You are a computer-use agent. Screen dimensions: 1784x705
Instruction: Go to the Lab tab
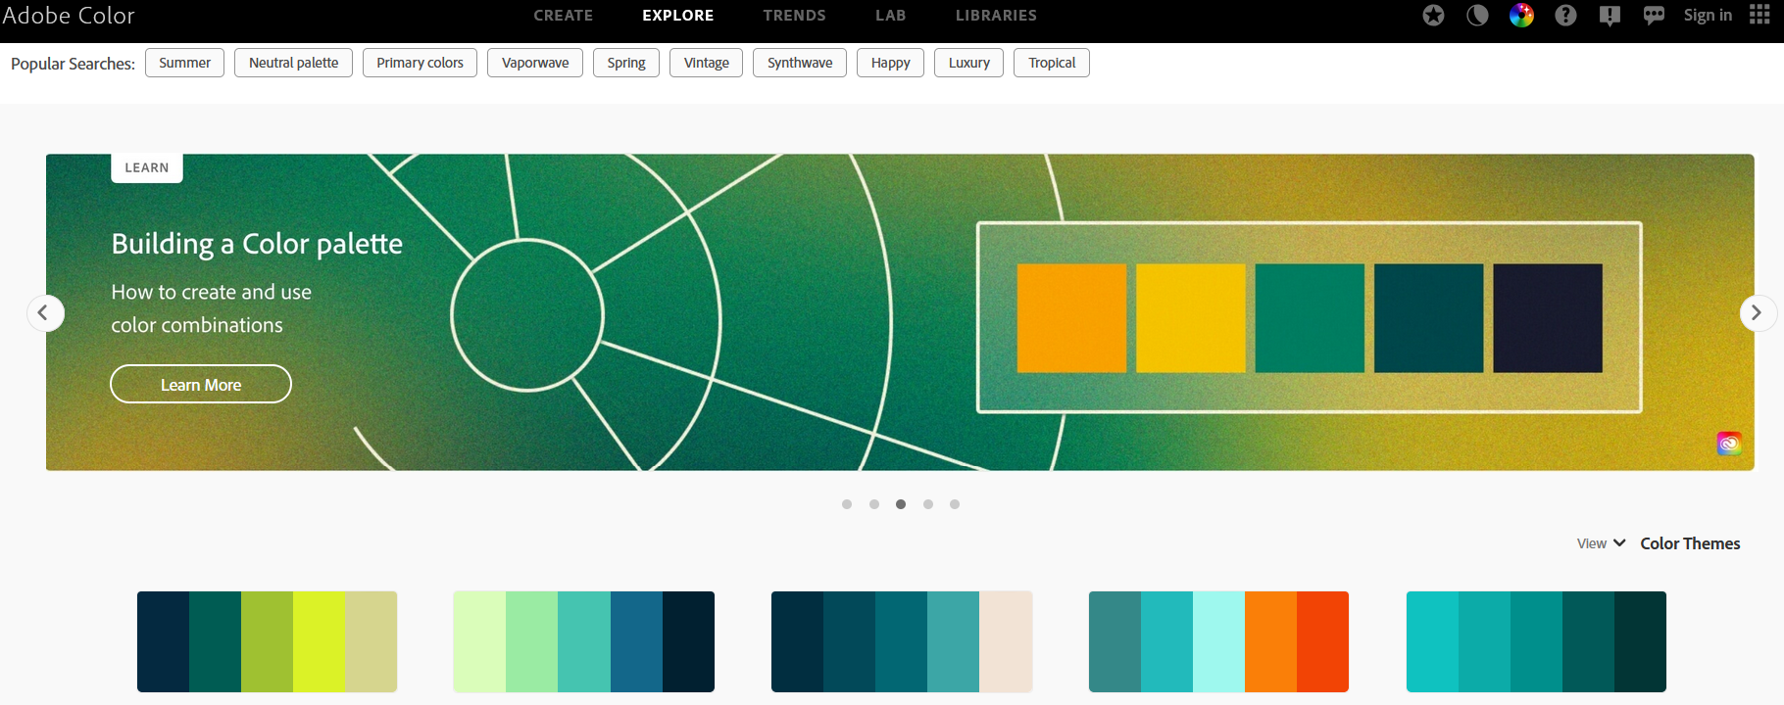click(891, 16)
